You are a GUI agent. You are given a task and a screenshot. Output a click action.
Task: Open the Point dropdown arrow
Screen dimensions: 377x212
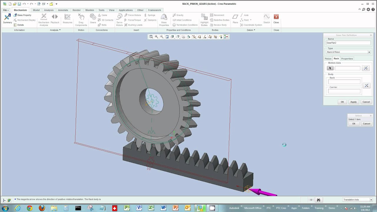click(x=251, y=20)
